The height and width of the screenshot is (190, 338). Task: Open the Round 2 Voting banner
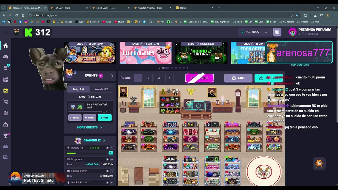201,53
